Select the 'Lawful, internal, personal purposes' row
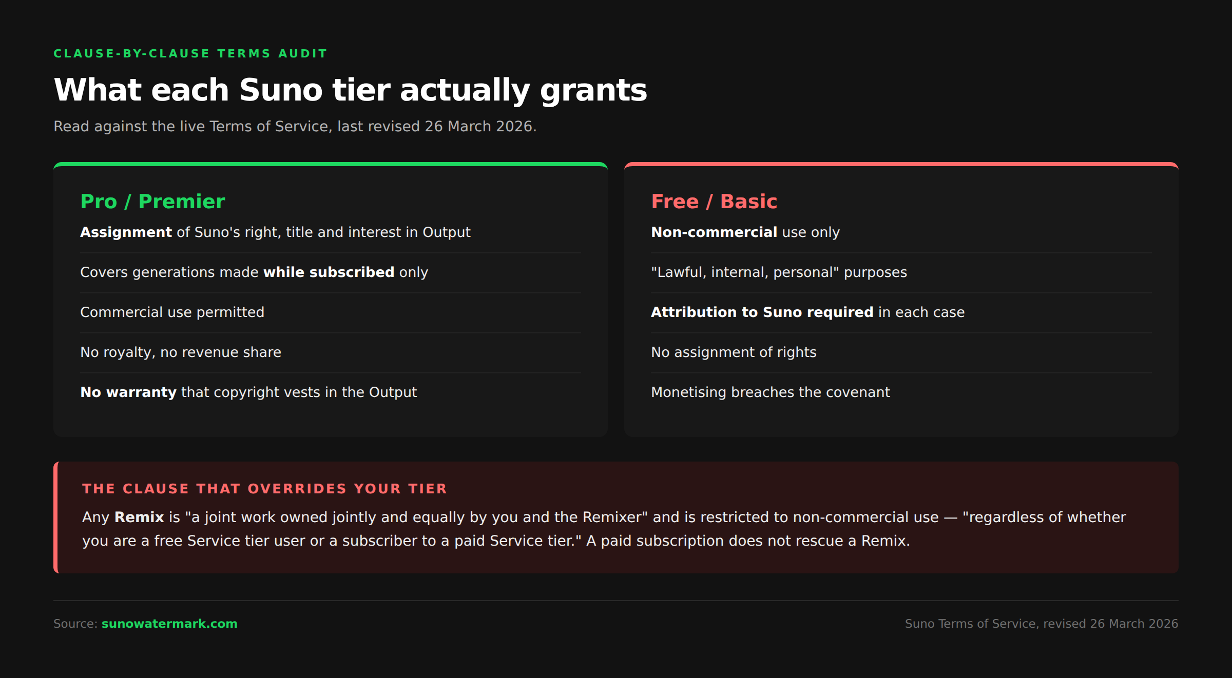 tap(901, 272)
